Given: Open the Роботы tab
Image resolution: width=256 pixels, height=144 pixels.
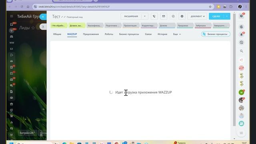Looking at the screenshot, I should coord(109,34).
